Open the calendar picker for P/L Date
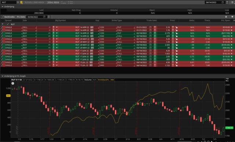The width and height of the screenshot is (235, 142). tap(44, 17)
